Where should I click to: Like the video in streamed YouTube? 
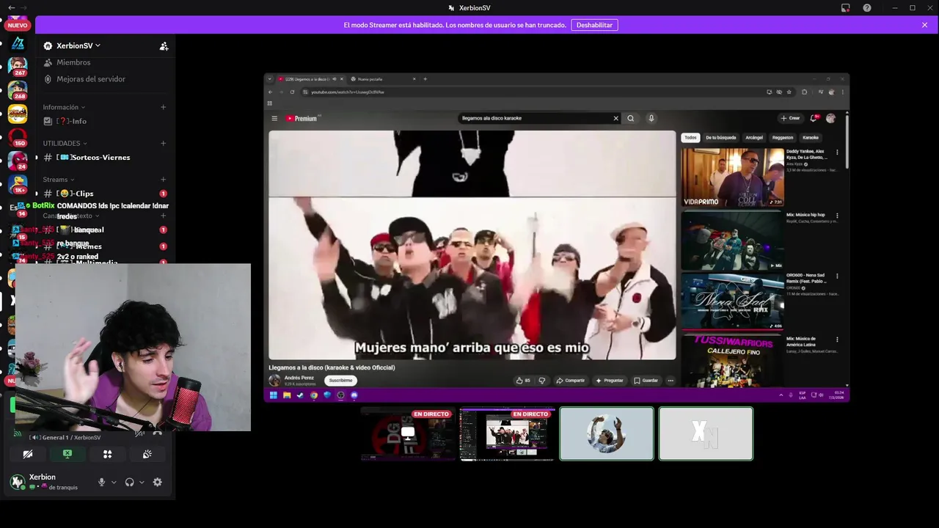click(523, 381)
